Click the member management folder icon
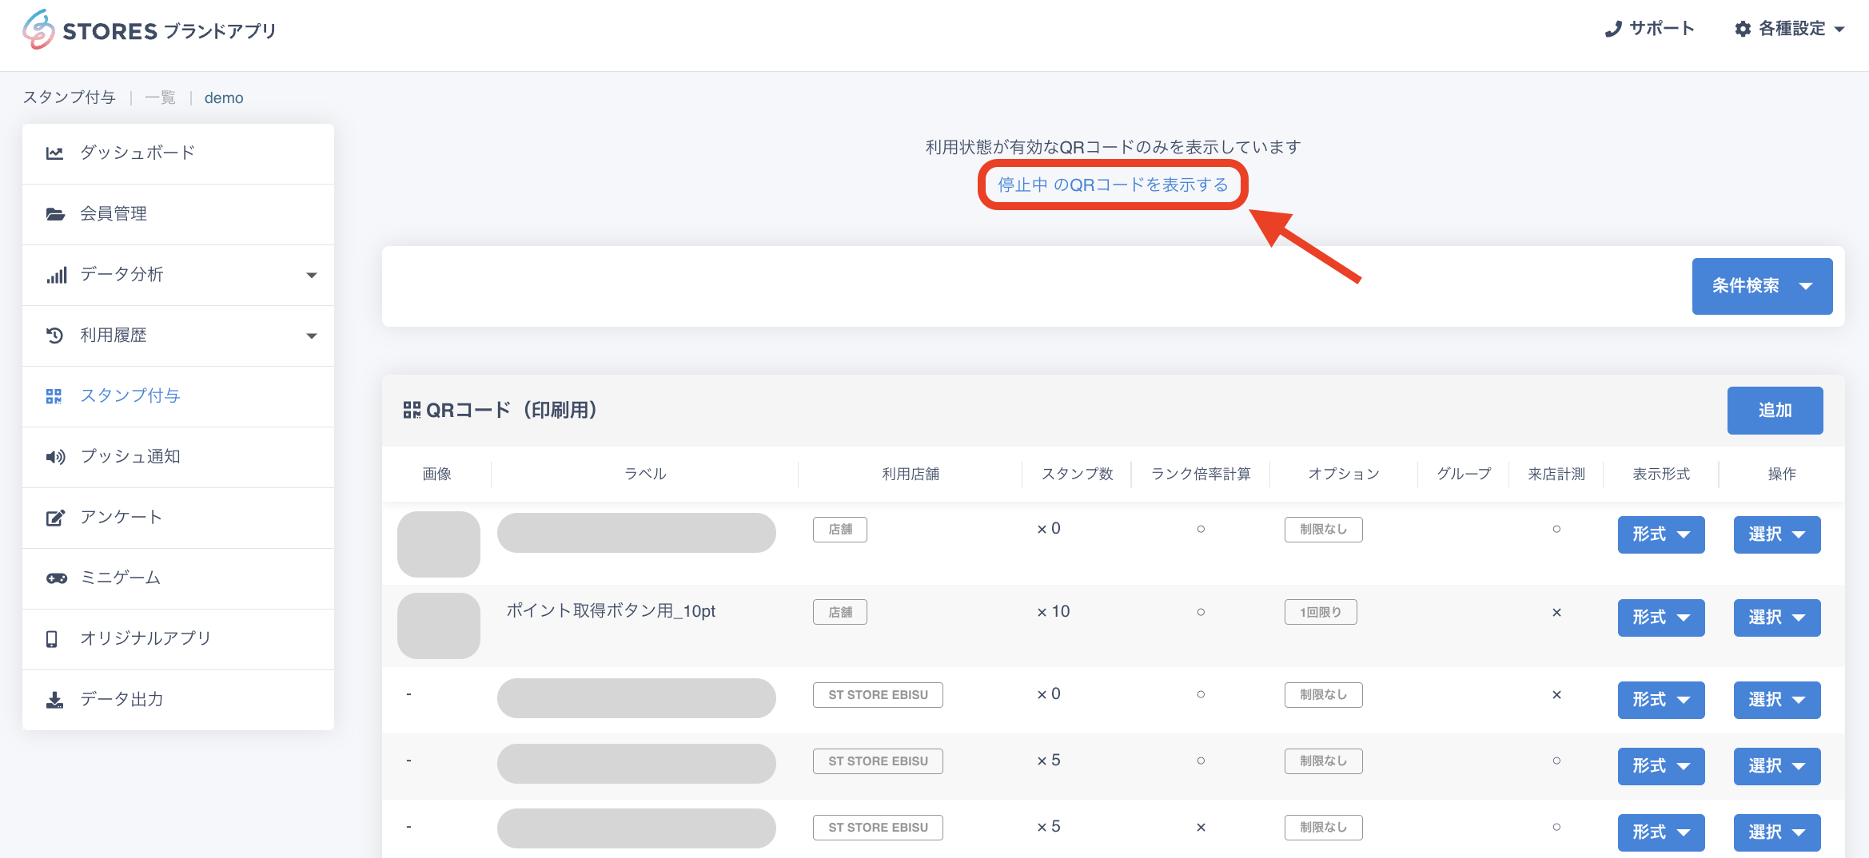The width and height of the screenshot is (1869, 858). (x=54, y=213)
